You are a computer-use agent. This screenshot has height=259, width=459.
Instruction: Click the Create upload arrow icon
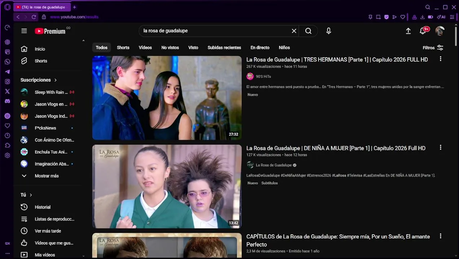click(x=408, y=31)
